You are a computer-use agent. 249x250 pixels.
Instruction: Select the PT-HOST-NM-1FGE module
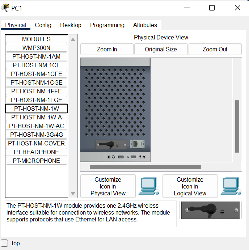tap(36, 100)
